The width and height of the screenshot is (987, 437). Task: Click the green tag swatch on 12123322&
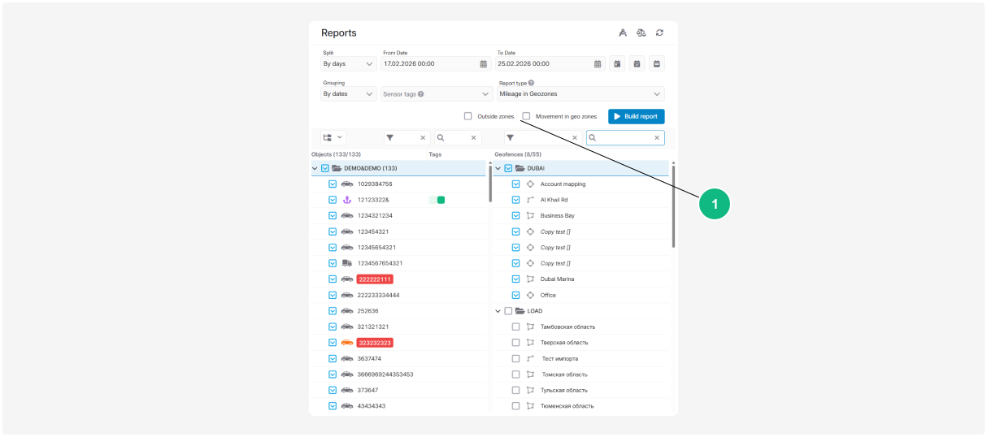click(x=441, y=200)
